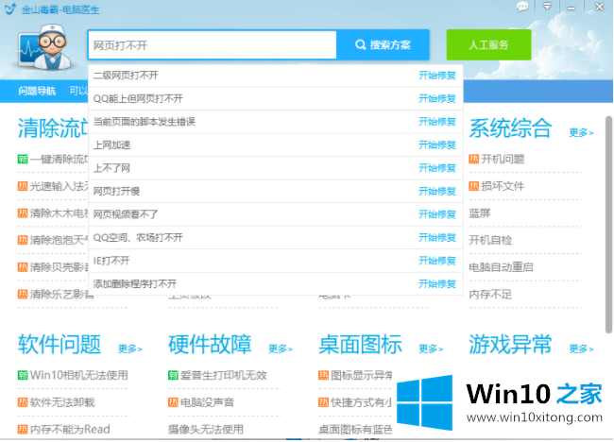Select 问题导航 tab
The image size is (614, 442).
click(x=37, y=91)
